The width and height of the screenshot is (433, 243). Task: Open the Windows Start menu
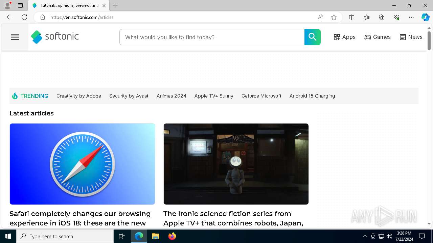pos(8,236)
